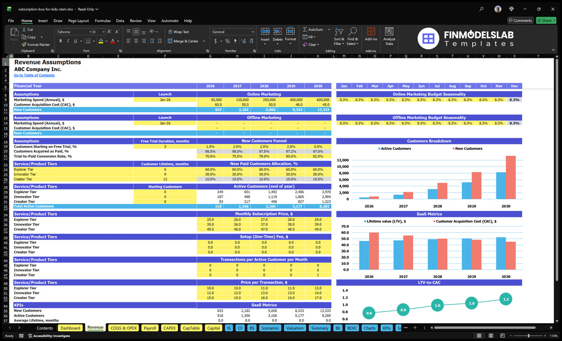562x341 pixels.
Task: Click the Percent Style icon
Action: (x=228, y=41)
